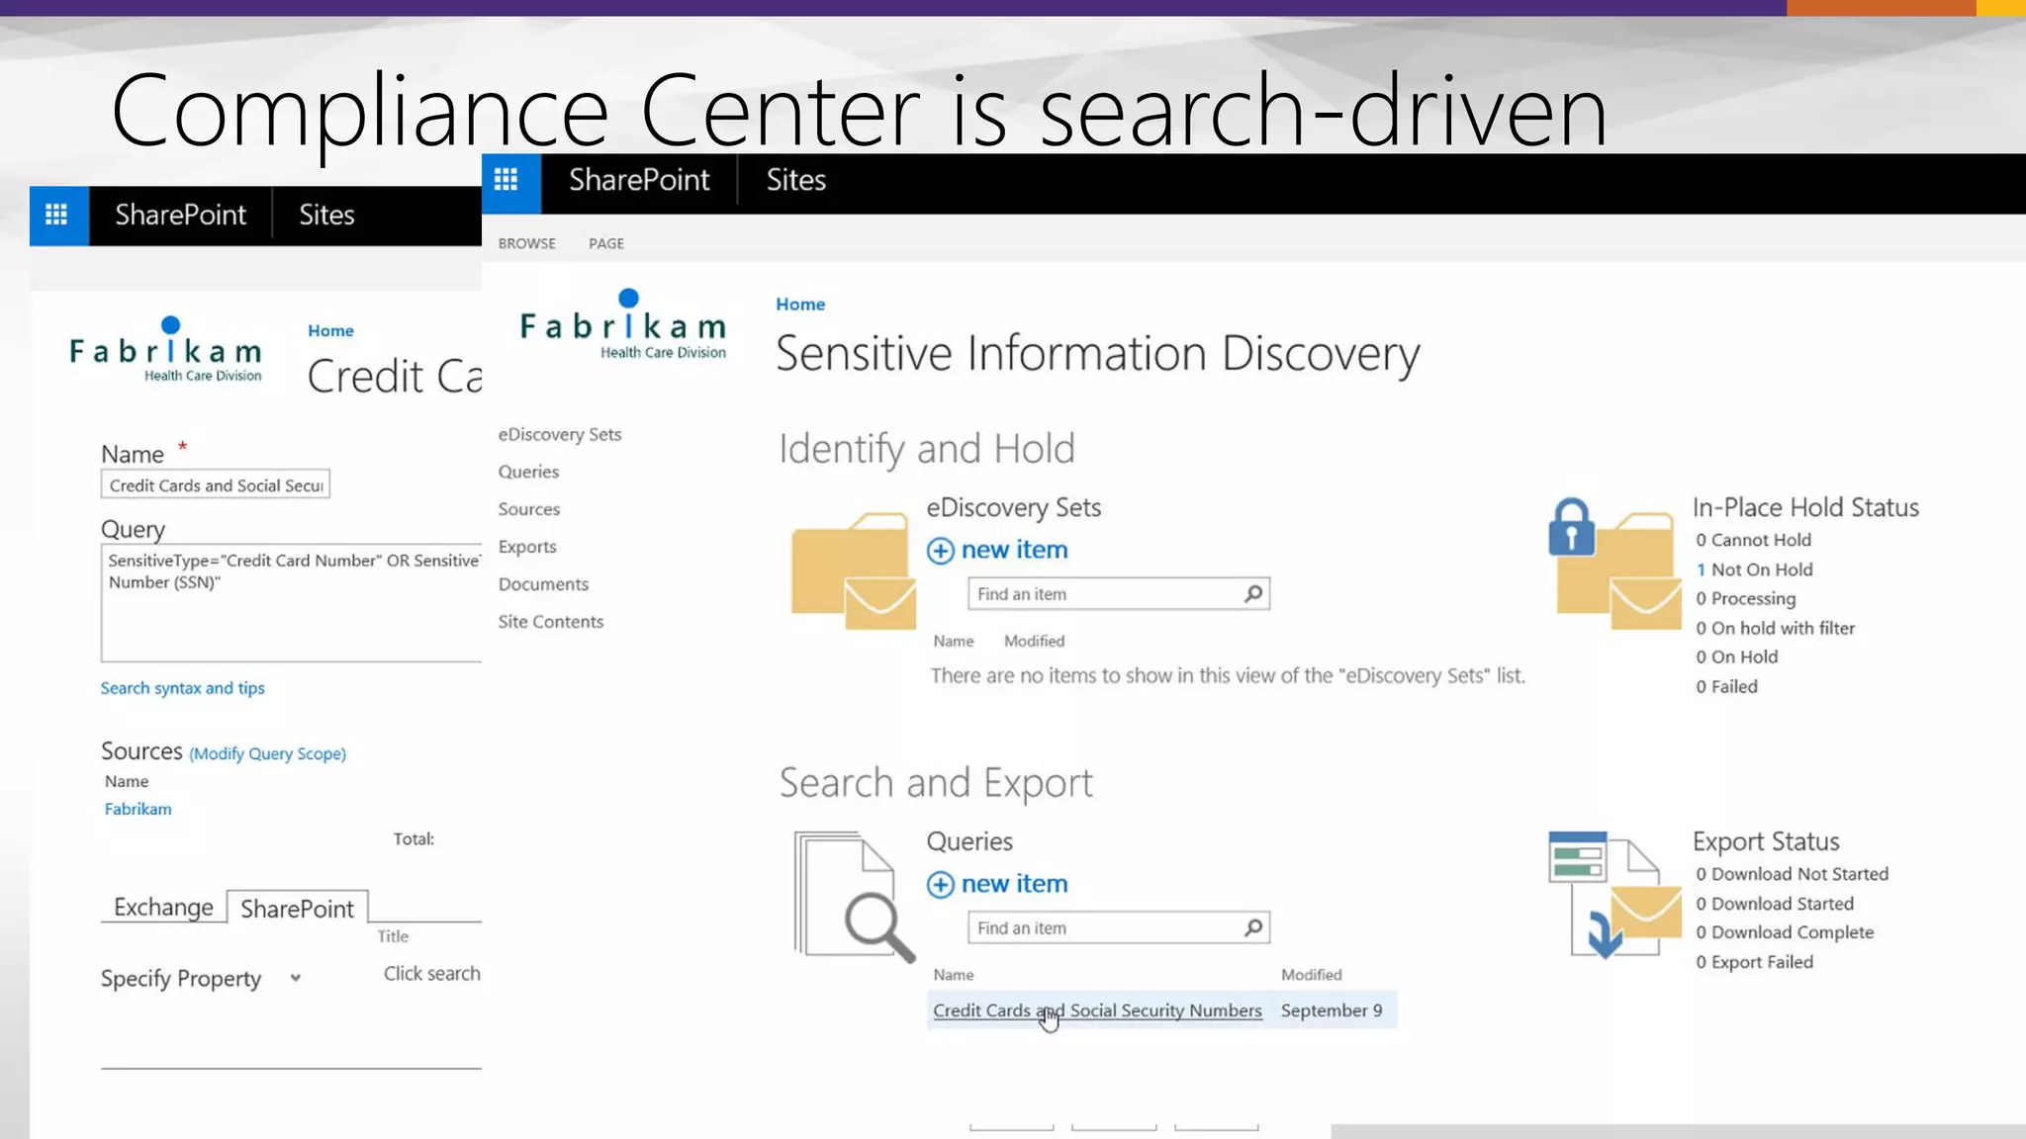Click Sites in left background window bar
This screenshot has width=2026, height=1139.
click(x=326, y=215)
